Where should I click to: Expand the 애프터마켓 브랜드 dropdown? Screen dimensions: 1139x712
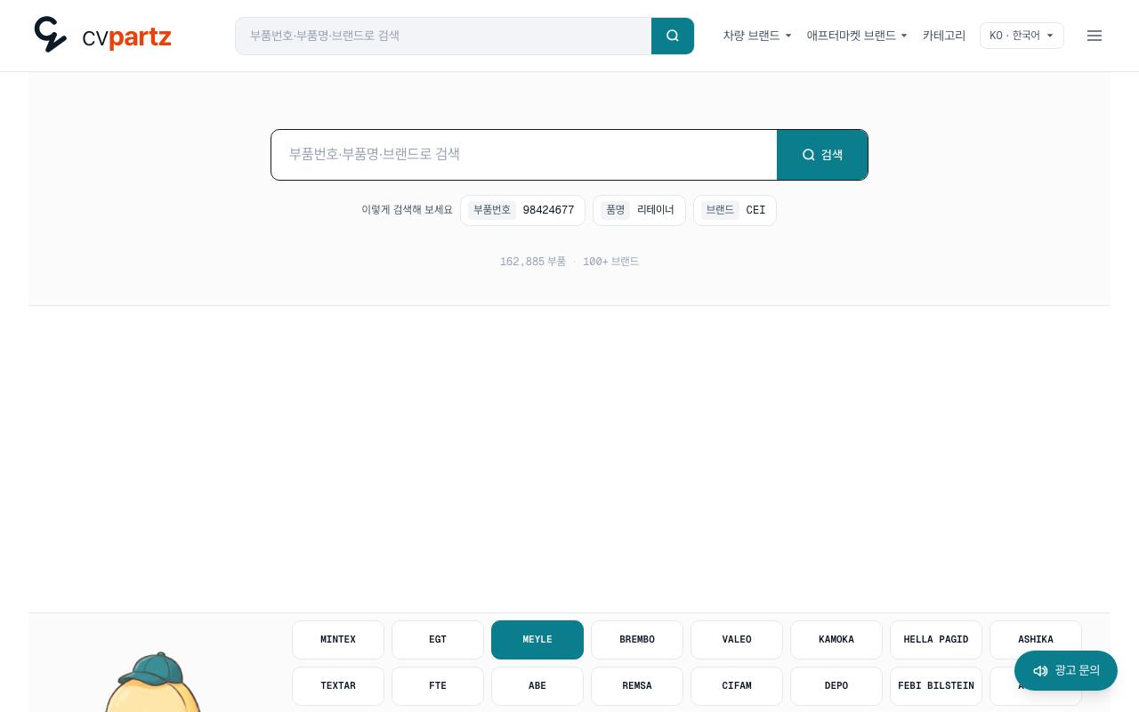point(857,36)
